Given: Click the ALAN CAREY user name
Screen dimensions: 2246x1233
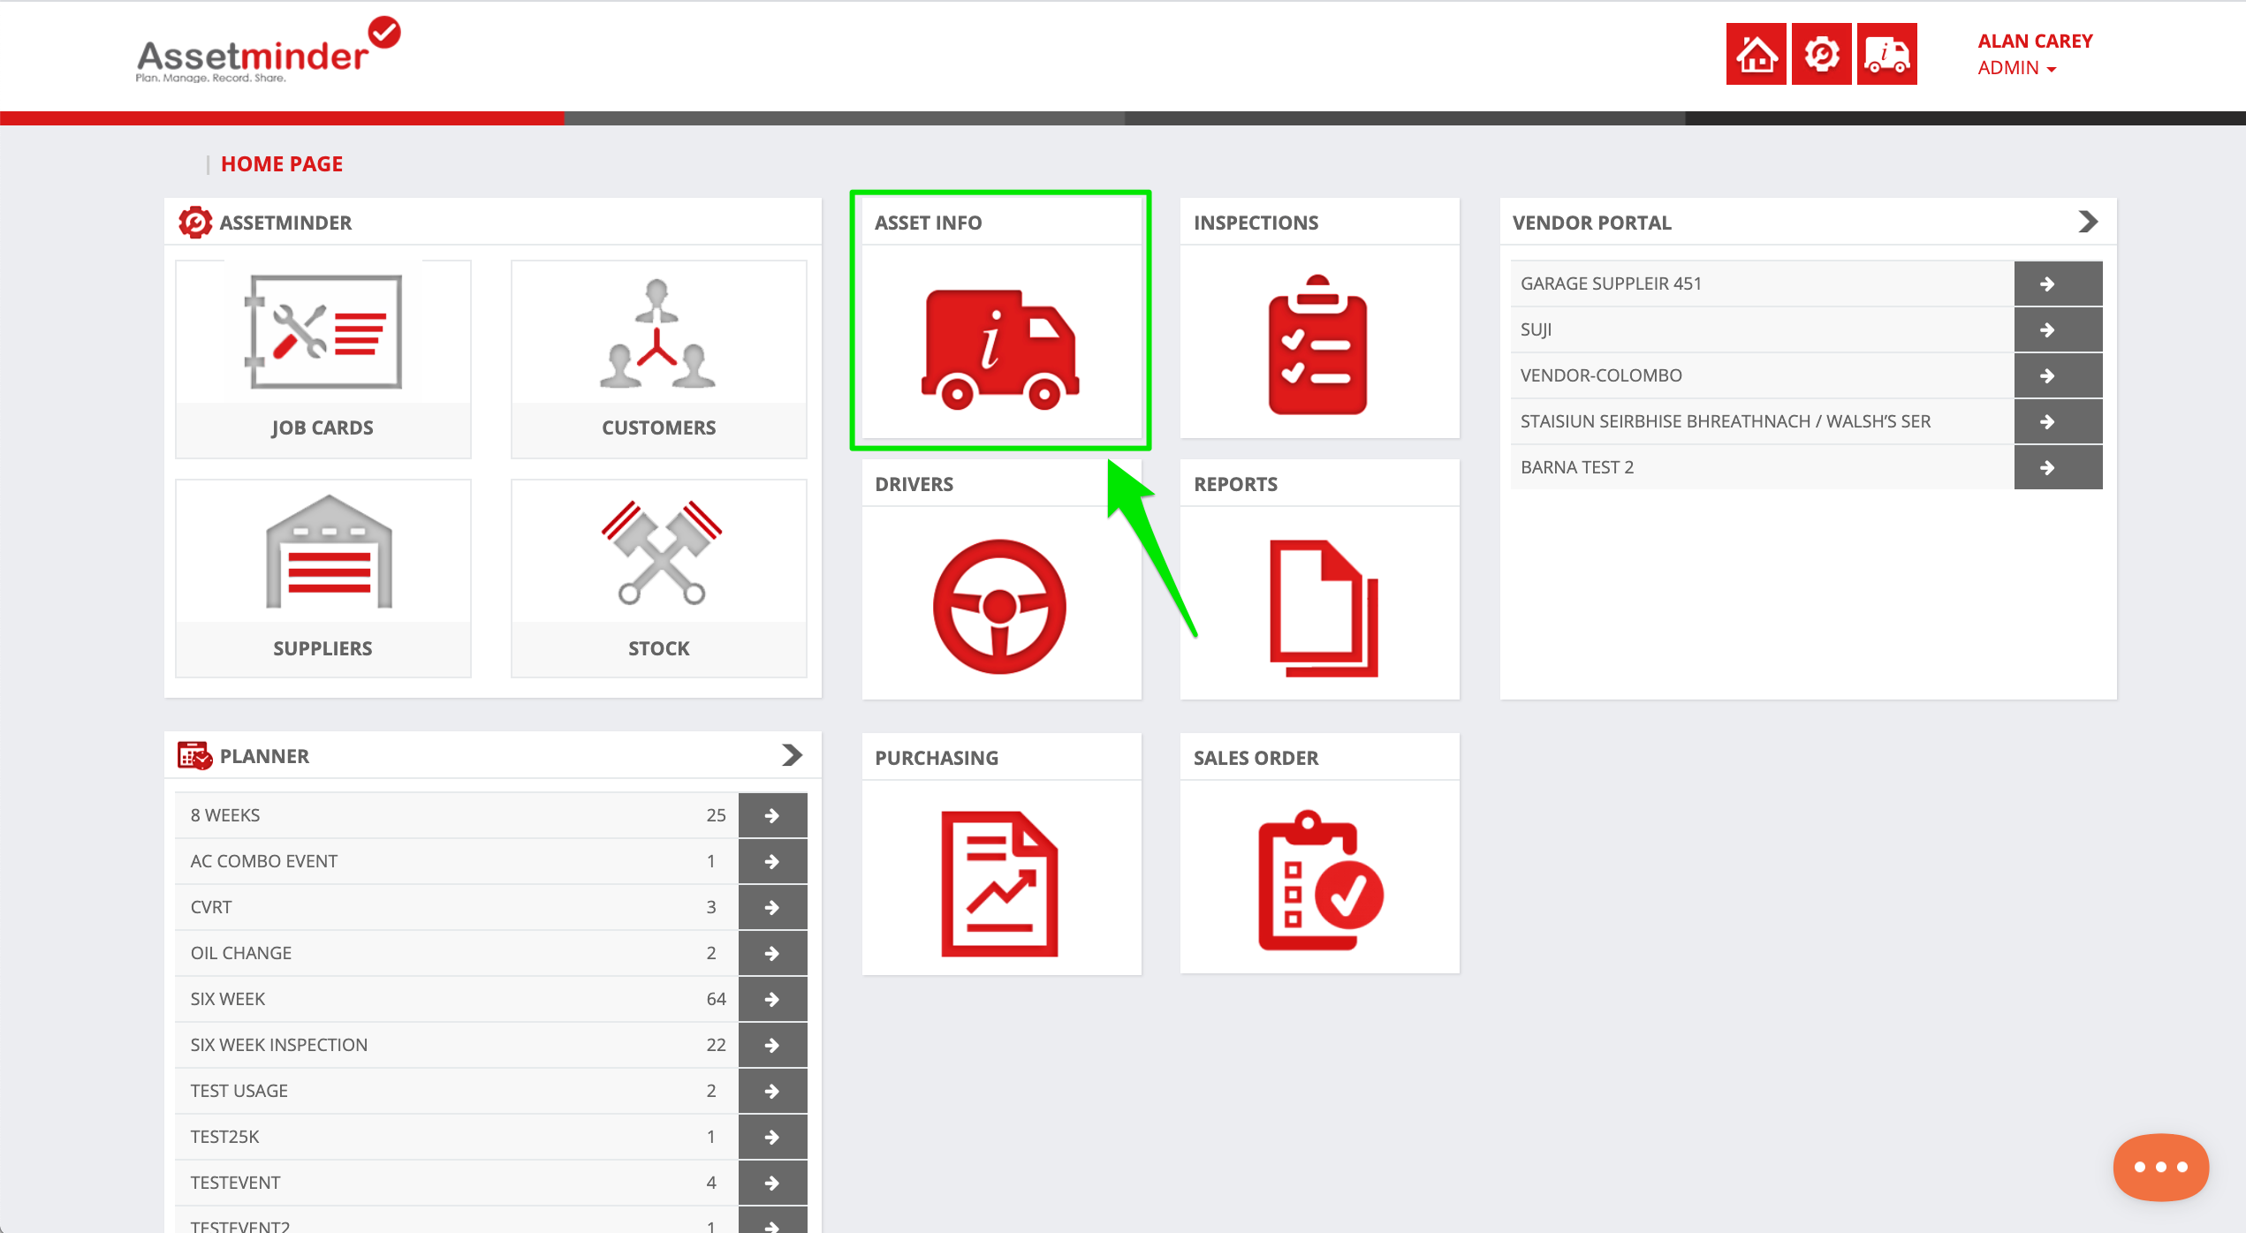Looking at the screenshot, I should (2035, 41).
